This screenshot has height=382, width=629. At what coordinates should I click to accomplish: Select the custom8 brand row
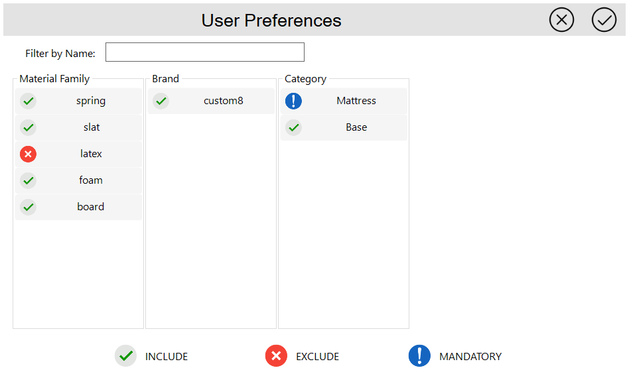tap(224, 101)
